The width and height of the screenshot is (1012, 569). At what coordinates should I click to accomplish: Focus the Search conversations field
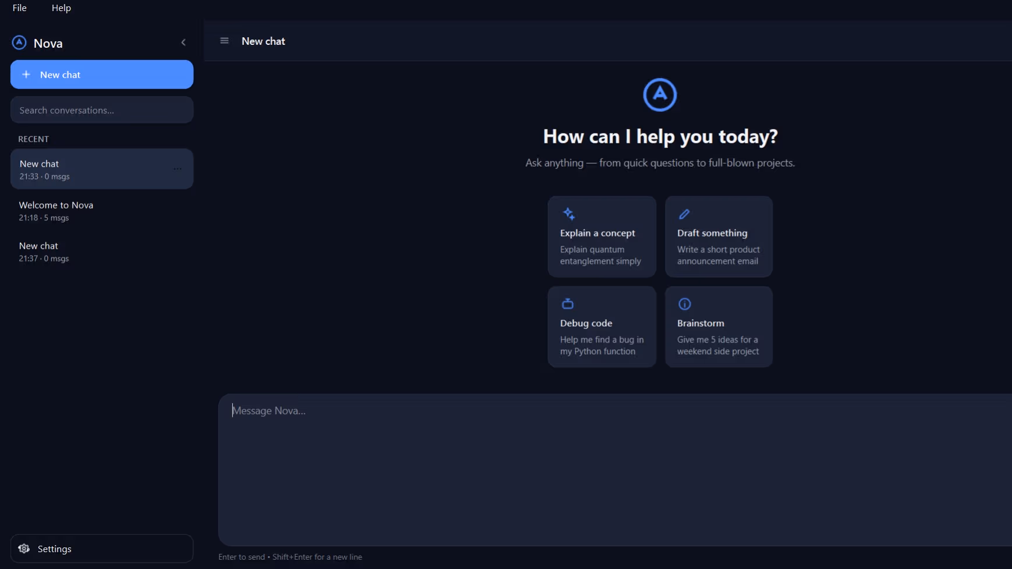(x=102, y=110)
